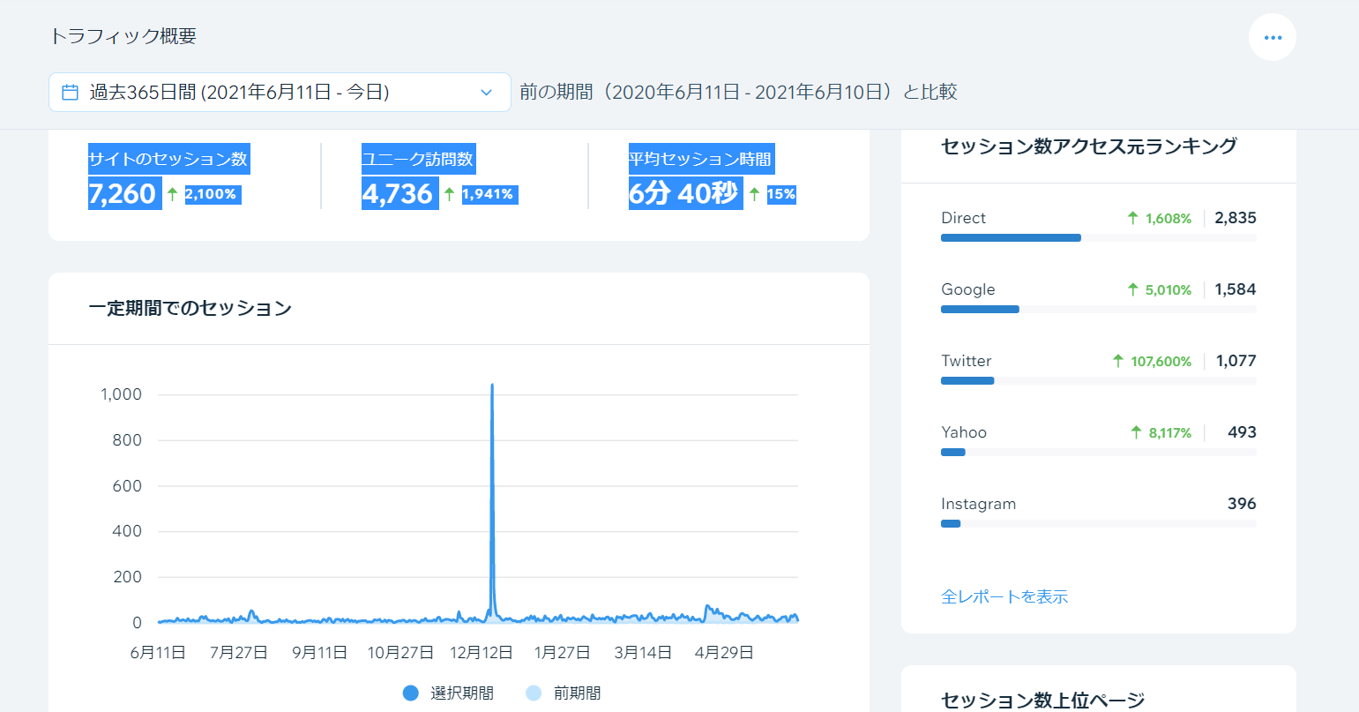The image size is (1359, 712).
Task: Click the 6分 40秒 average session time
Action: [x=683, y=194]
